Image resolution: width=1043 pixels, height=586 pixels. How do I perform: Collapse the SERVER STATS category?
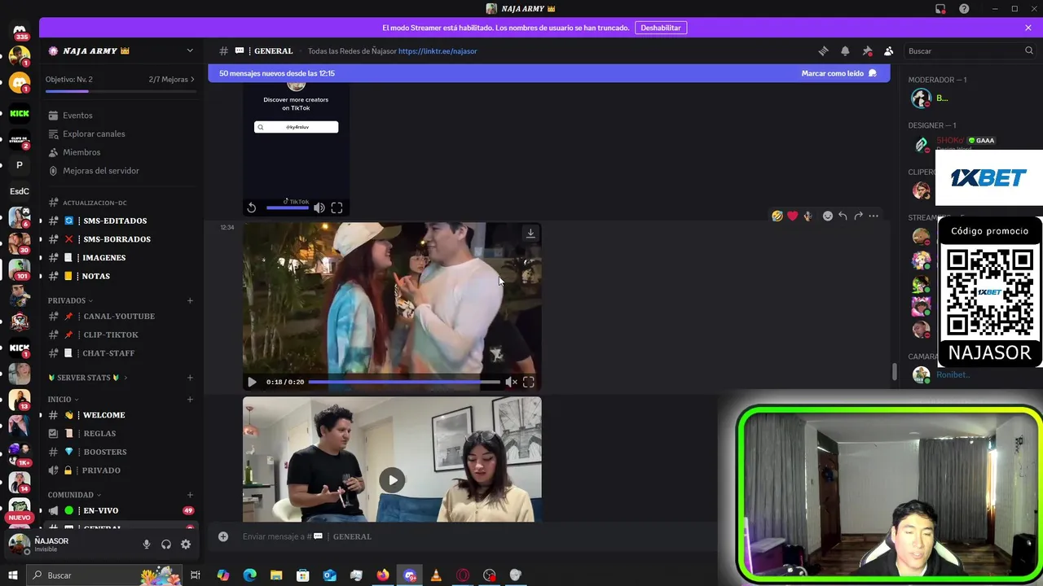point(87,378)
